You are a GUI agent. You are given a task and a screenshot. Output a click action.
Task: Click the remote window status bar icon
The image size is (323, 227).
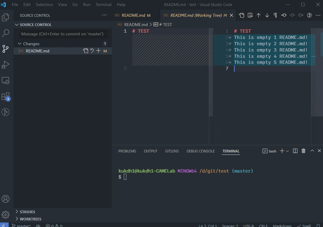(x=4, y=225)
